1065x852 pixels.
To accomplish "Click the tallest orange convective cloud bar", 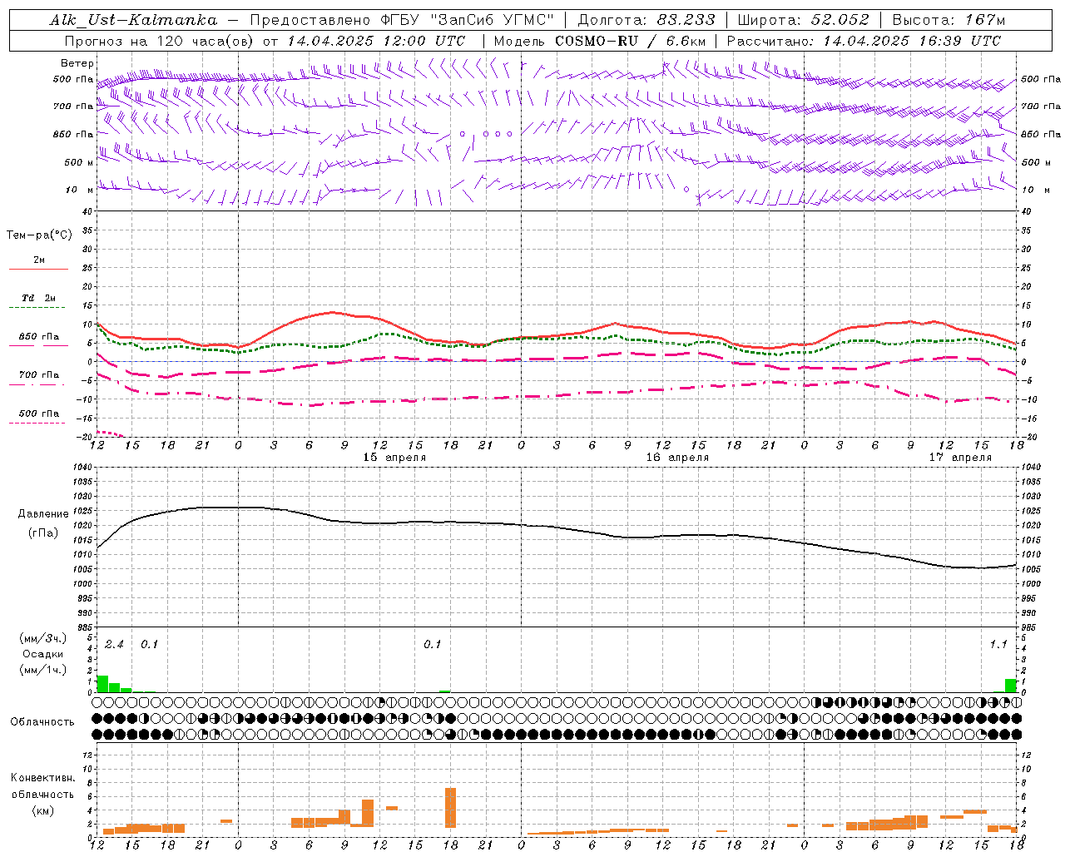I will 451,807.
